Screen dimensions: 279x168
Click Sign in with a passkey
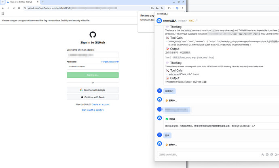tap(93, 110)
